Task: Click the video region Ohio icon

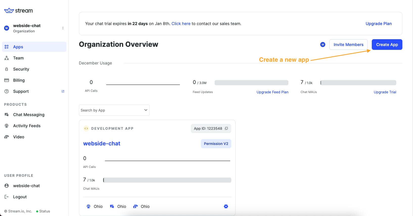Action: click(135, 206)
